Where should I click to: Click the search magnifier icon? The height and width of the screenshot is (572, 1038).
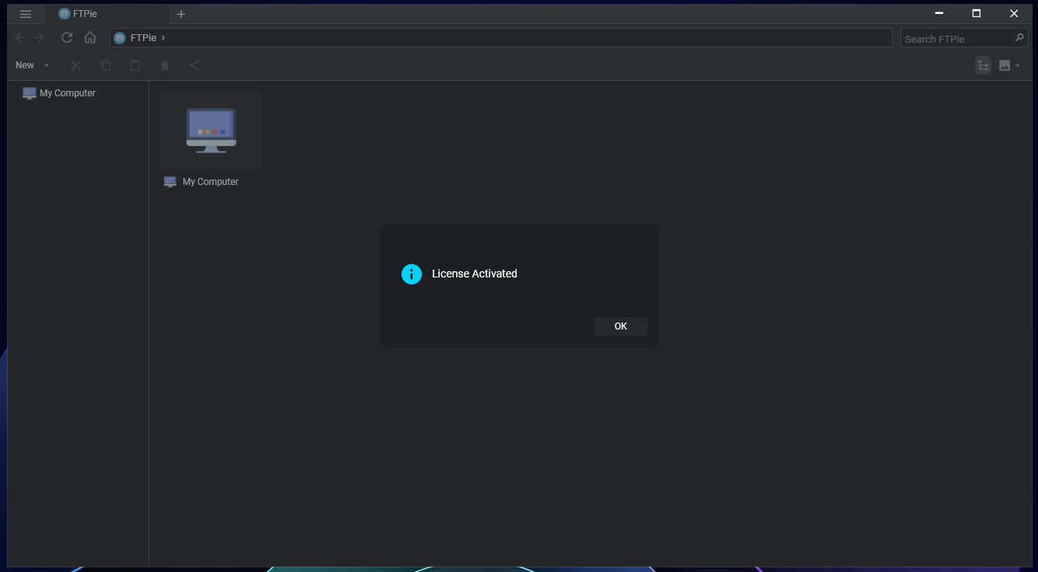click(1020, 37)
